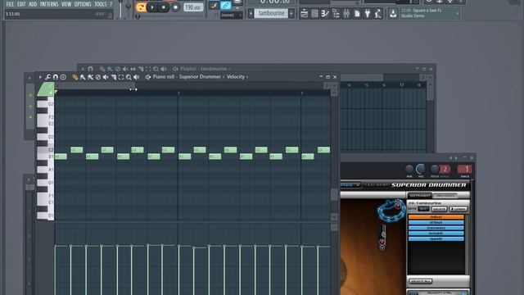Open piano roll options menu arrow
The width and height of the screenshot is (524, 295).
pyautogui.click(x=40, y=77)
